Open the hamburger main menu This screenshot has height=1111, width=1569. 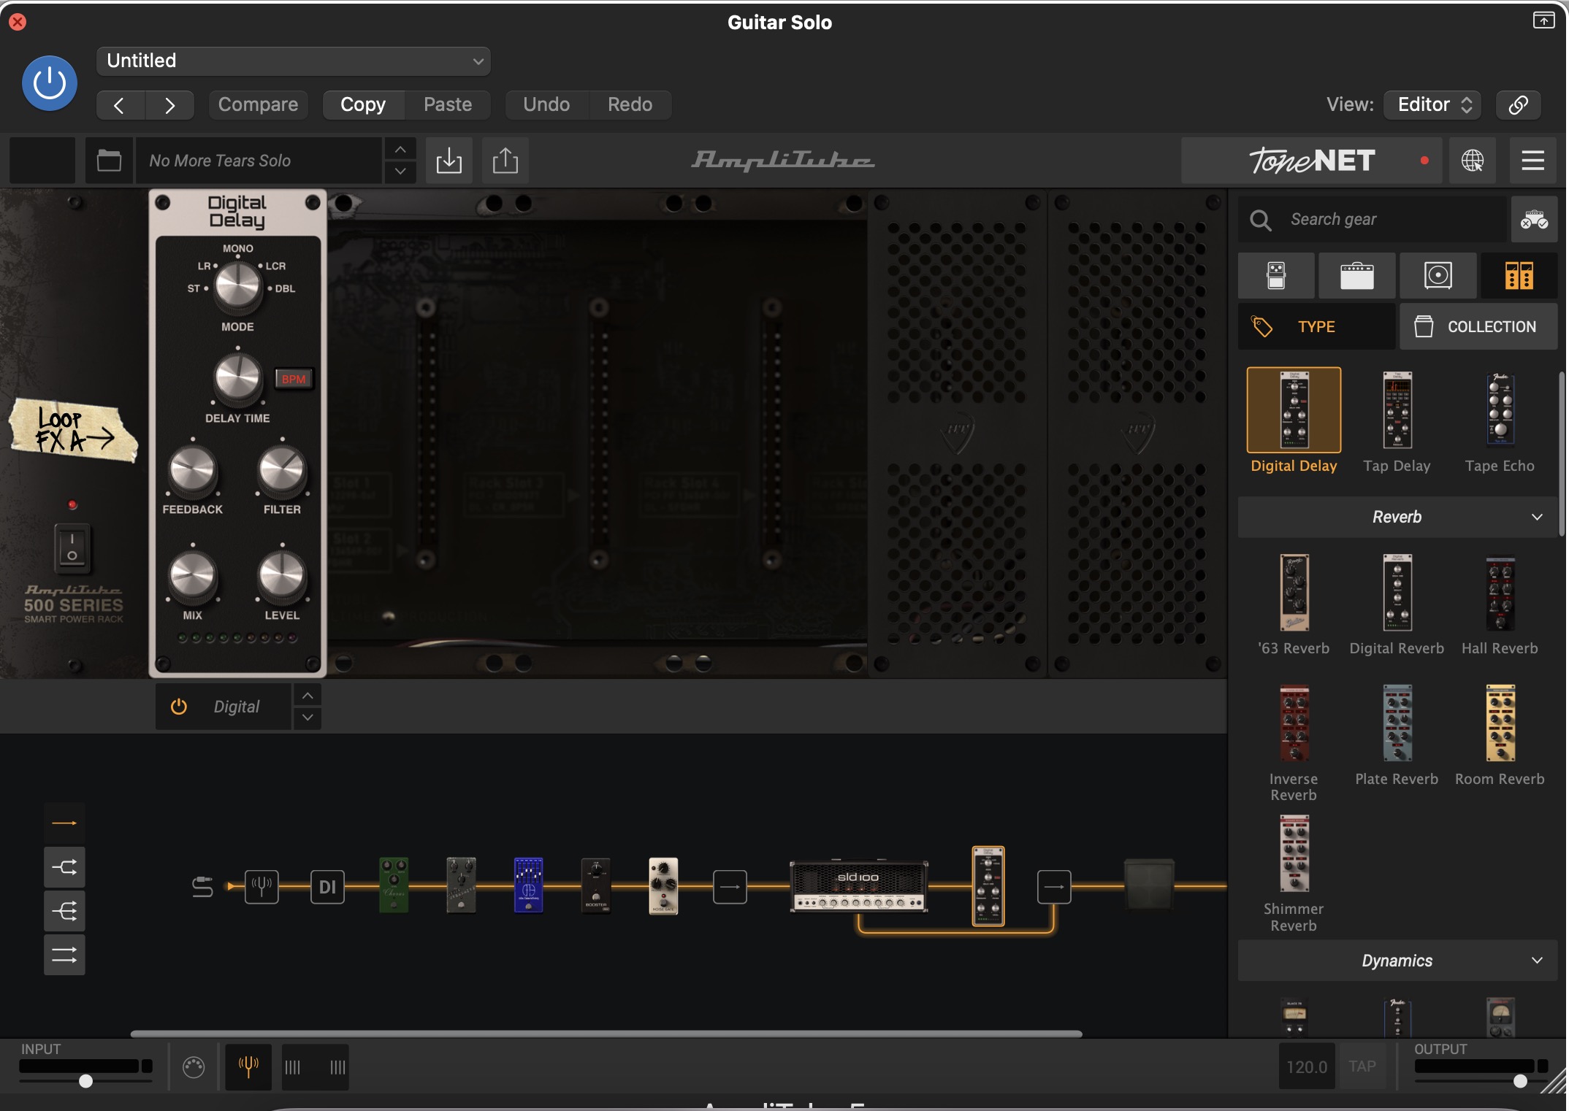[x=1532, y=161]
